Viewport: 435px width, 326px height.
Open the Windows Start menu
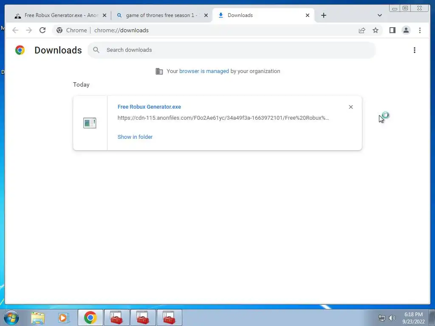tap(11, 318)
